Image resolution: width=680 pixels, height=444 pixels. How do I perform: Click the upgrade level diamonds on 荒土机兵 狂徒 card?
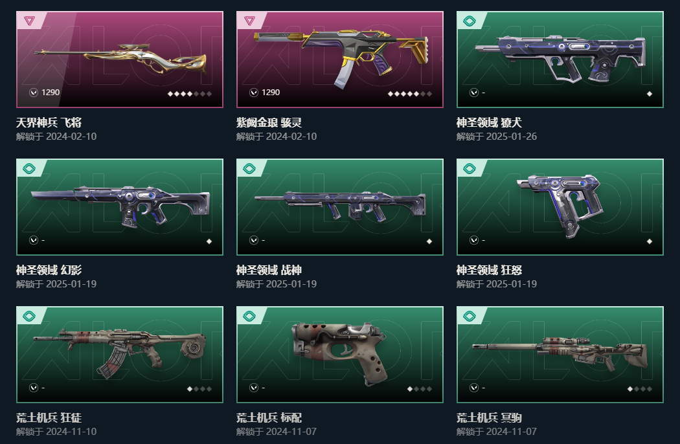(x=199, y=389)
